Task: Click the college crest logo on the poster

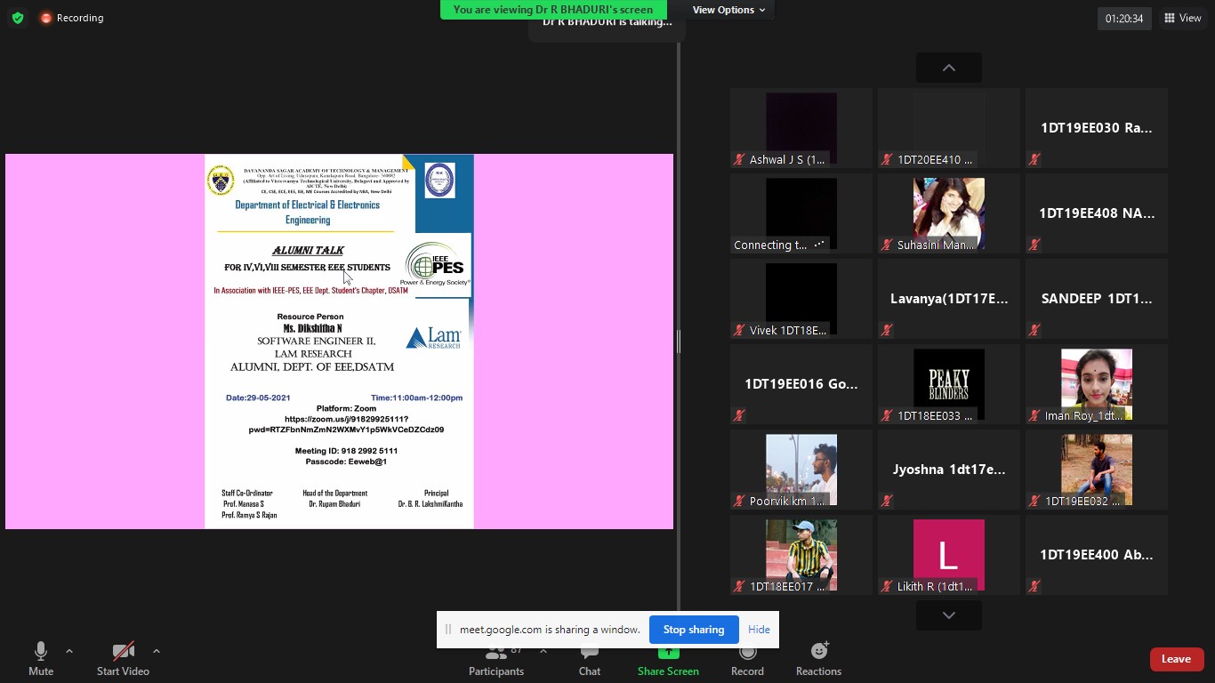Action: (x=221, y=181)
